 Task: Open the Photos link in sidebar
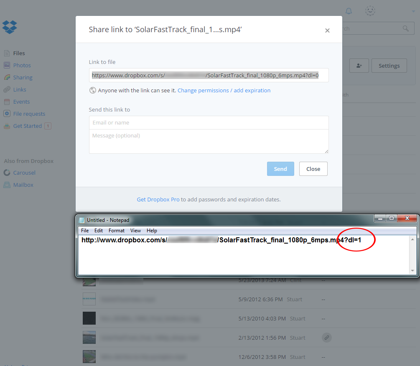(22, 65)
